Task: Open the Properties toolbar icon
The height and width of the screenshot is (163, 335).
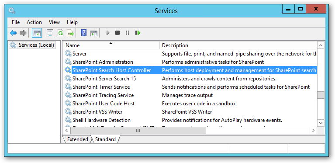Action: click(50, 33)
